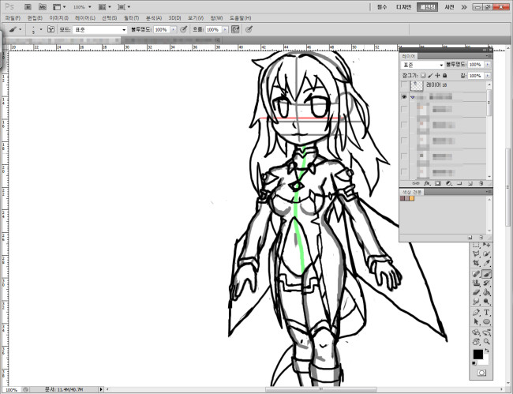This screenshot has width=513, height=394.
Task: Launch Bridge from the top application bar
Action: tap(27, 6)
